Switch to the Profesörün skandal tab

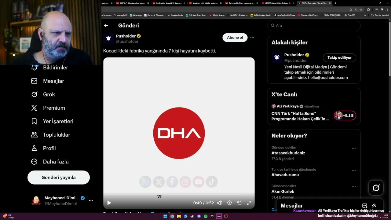pos(169,3)
